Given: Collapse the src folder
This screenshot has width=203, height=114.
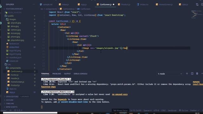Looking at the screenshot, I should pyautogui.click(x=9, y=64).
